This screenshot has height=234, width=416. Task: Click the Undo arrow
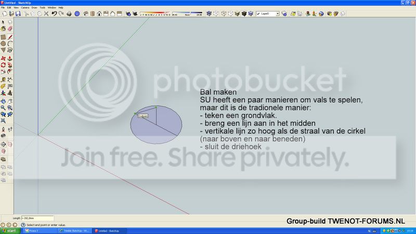54,14
